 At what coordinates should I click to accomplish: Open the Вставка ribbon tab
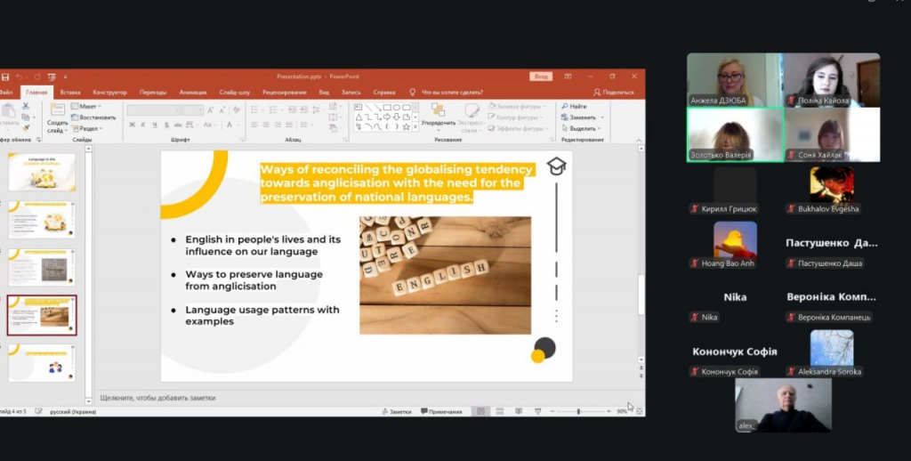[x=70, y=92]
